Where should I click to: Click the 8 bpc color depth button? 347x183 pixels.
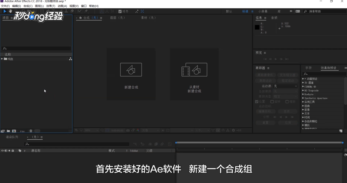tap(22, 131)
